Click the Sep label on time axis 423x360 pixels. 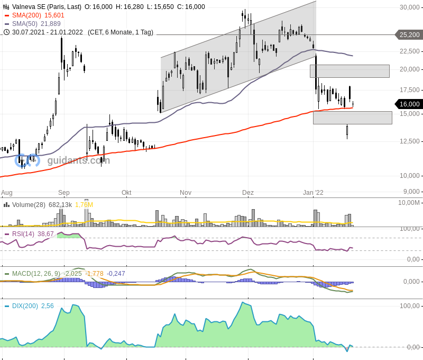(64, 193)
